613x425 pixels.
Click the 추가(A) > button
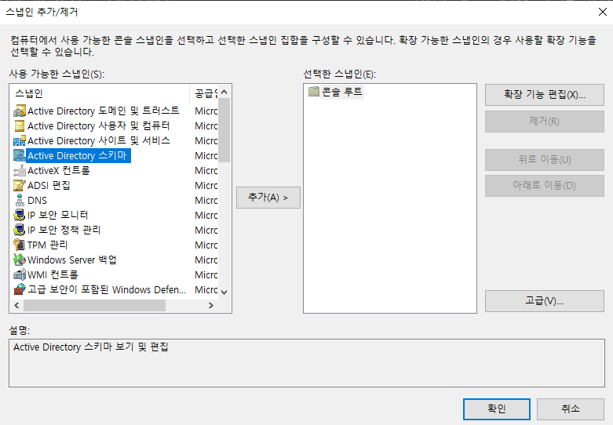(x=268, y=198)
